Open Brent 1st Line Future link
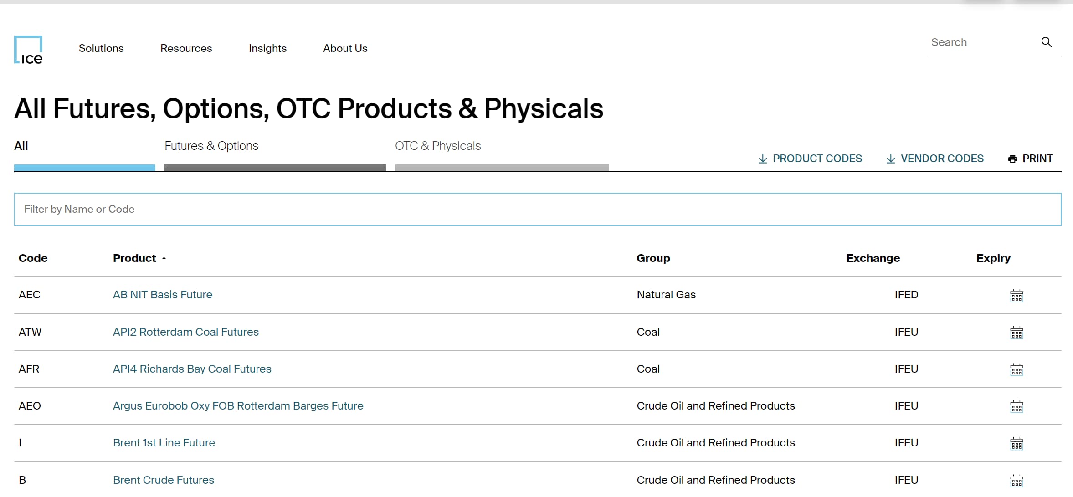1073x497 pixels. pos(164,443)
